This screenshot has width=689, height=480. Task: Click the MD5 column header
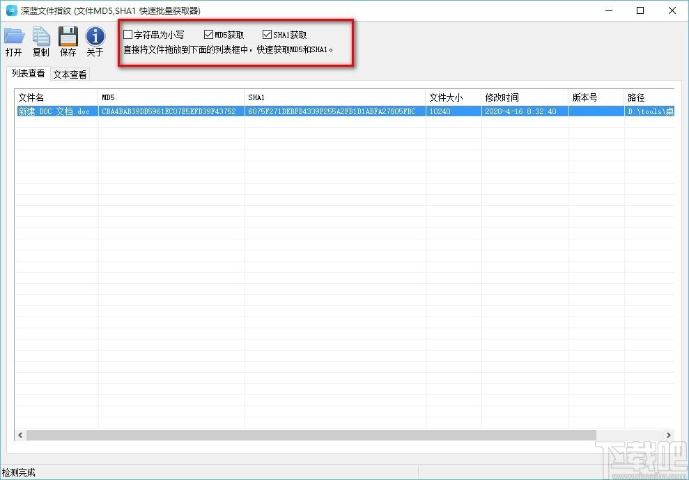click(x=171, y=97)
